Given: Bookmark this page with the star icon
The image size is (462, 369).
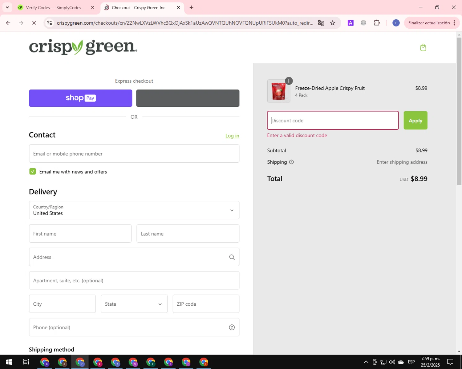Looking at the screenshot, I should click(x=333, y=23).
